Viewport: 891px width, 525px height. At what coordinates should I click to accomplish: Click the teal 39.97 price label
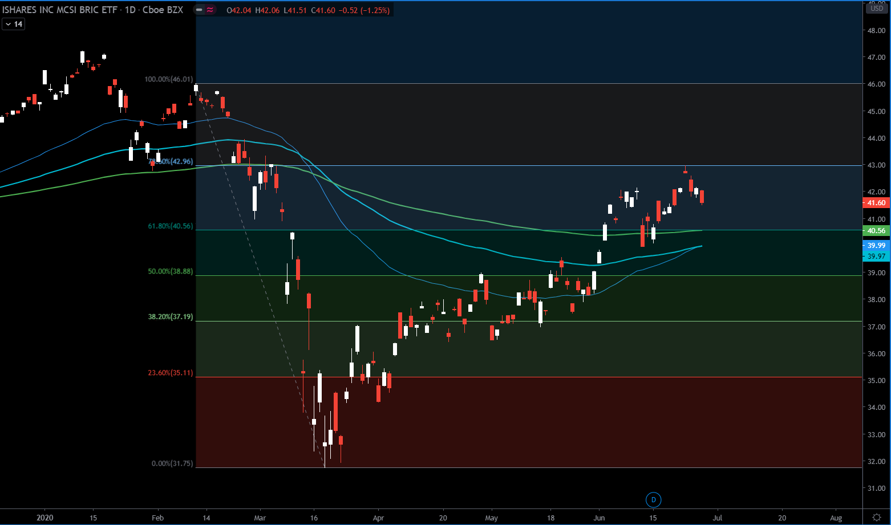(876, 256)
